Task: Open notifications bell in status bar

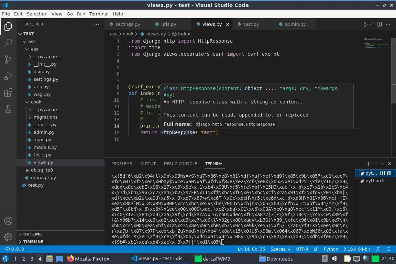Action: [x=388, y=249]
